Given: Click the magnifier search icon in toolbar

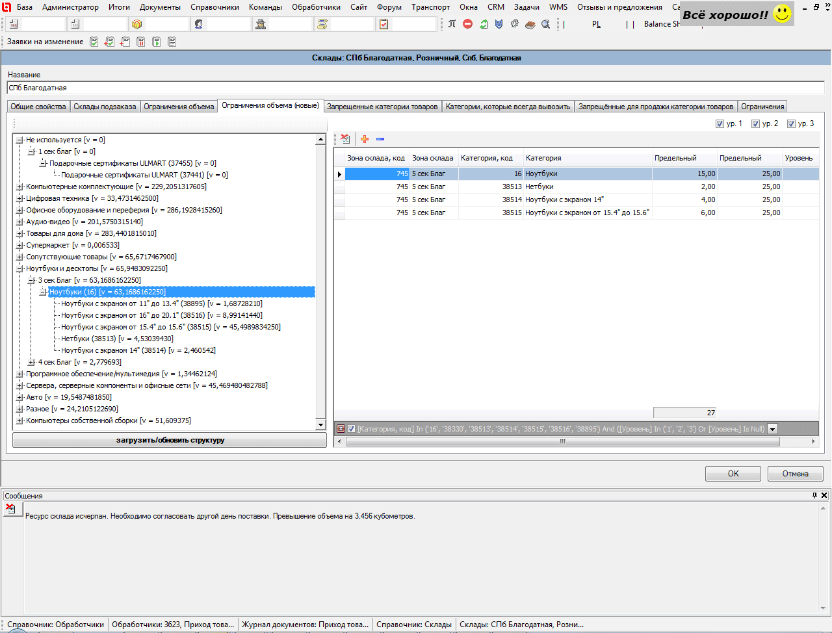Looking at the screenshot, I should click(x=545, y=24).
